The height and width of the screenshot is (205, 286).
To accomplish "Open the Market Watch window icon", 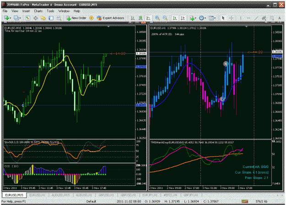I will click(27, 18).
